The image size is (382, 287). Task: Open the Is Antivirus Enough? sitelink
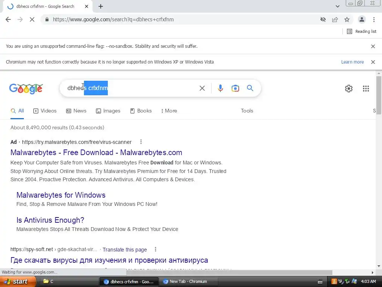point(50,220)
